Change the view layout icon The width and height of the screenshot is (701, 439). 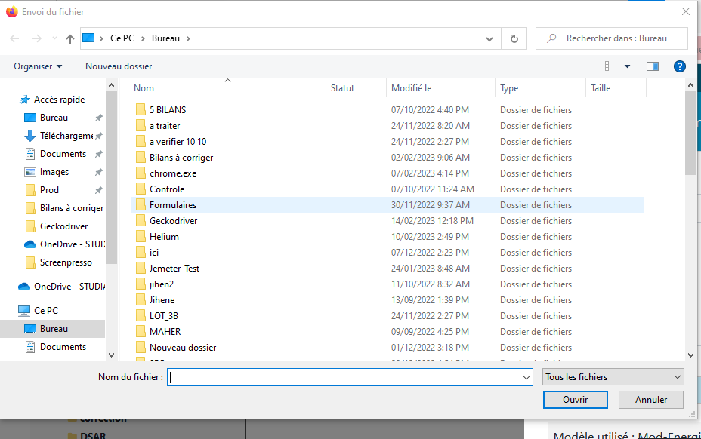[612, 66]
